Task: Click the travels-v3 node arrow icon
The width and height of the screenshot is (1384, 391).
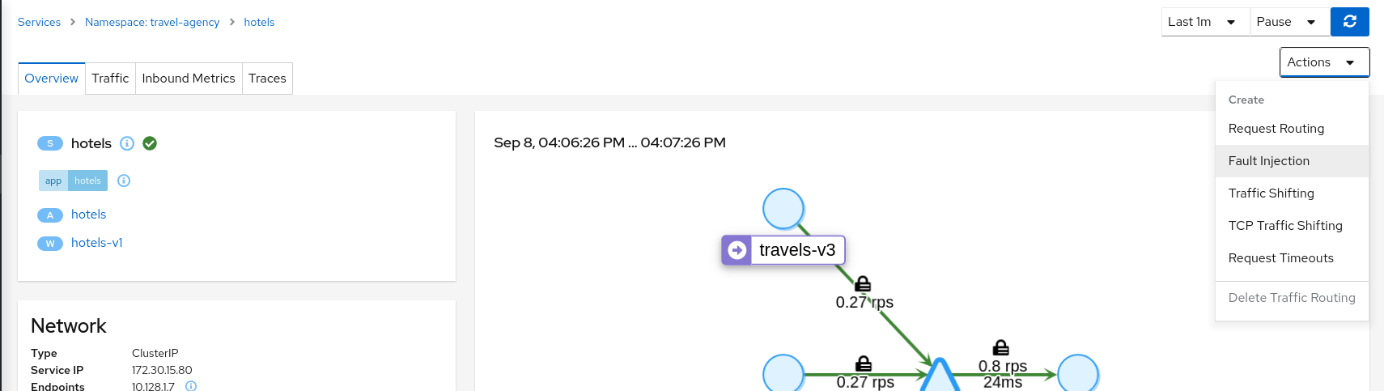Action: pyautogui.click(x=737, y=250)
